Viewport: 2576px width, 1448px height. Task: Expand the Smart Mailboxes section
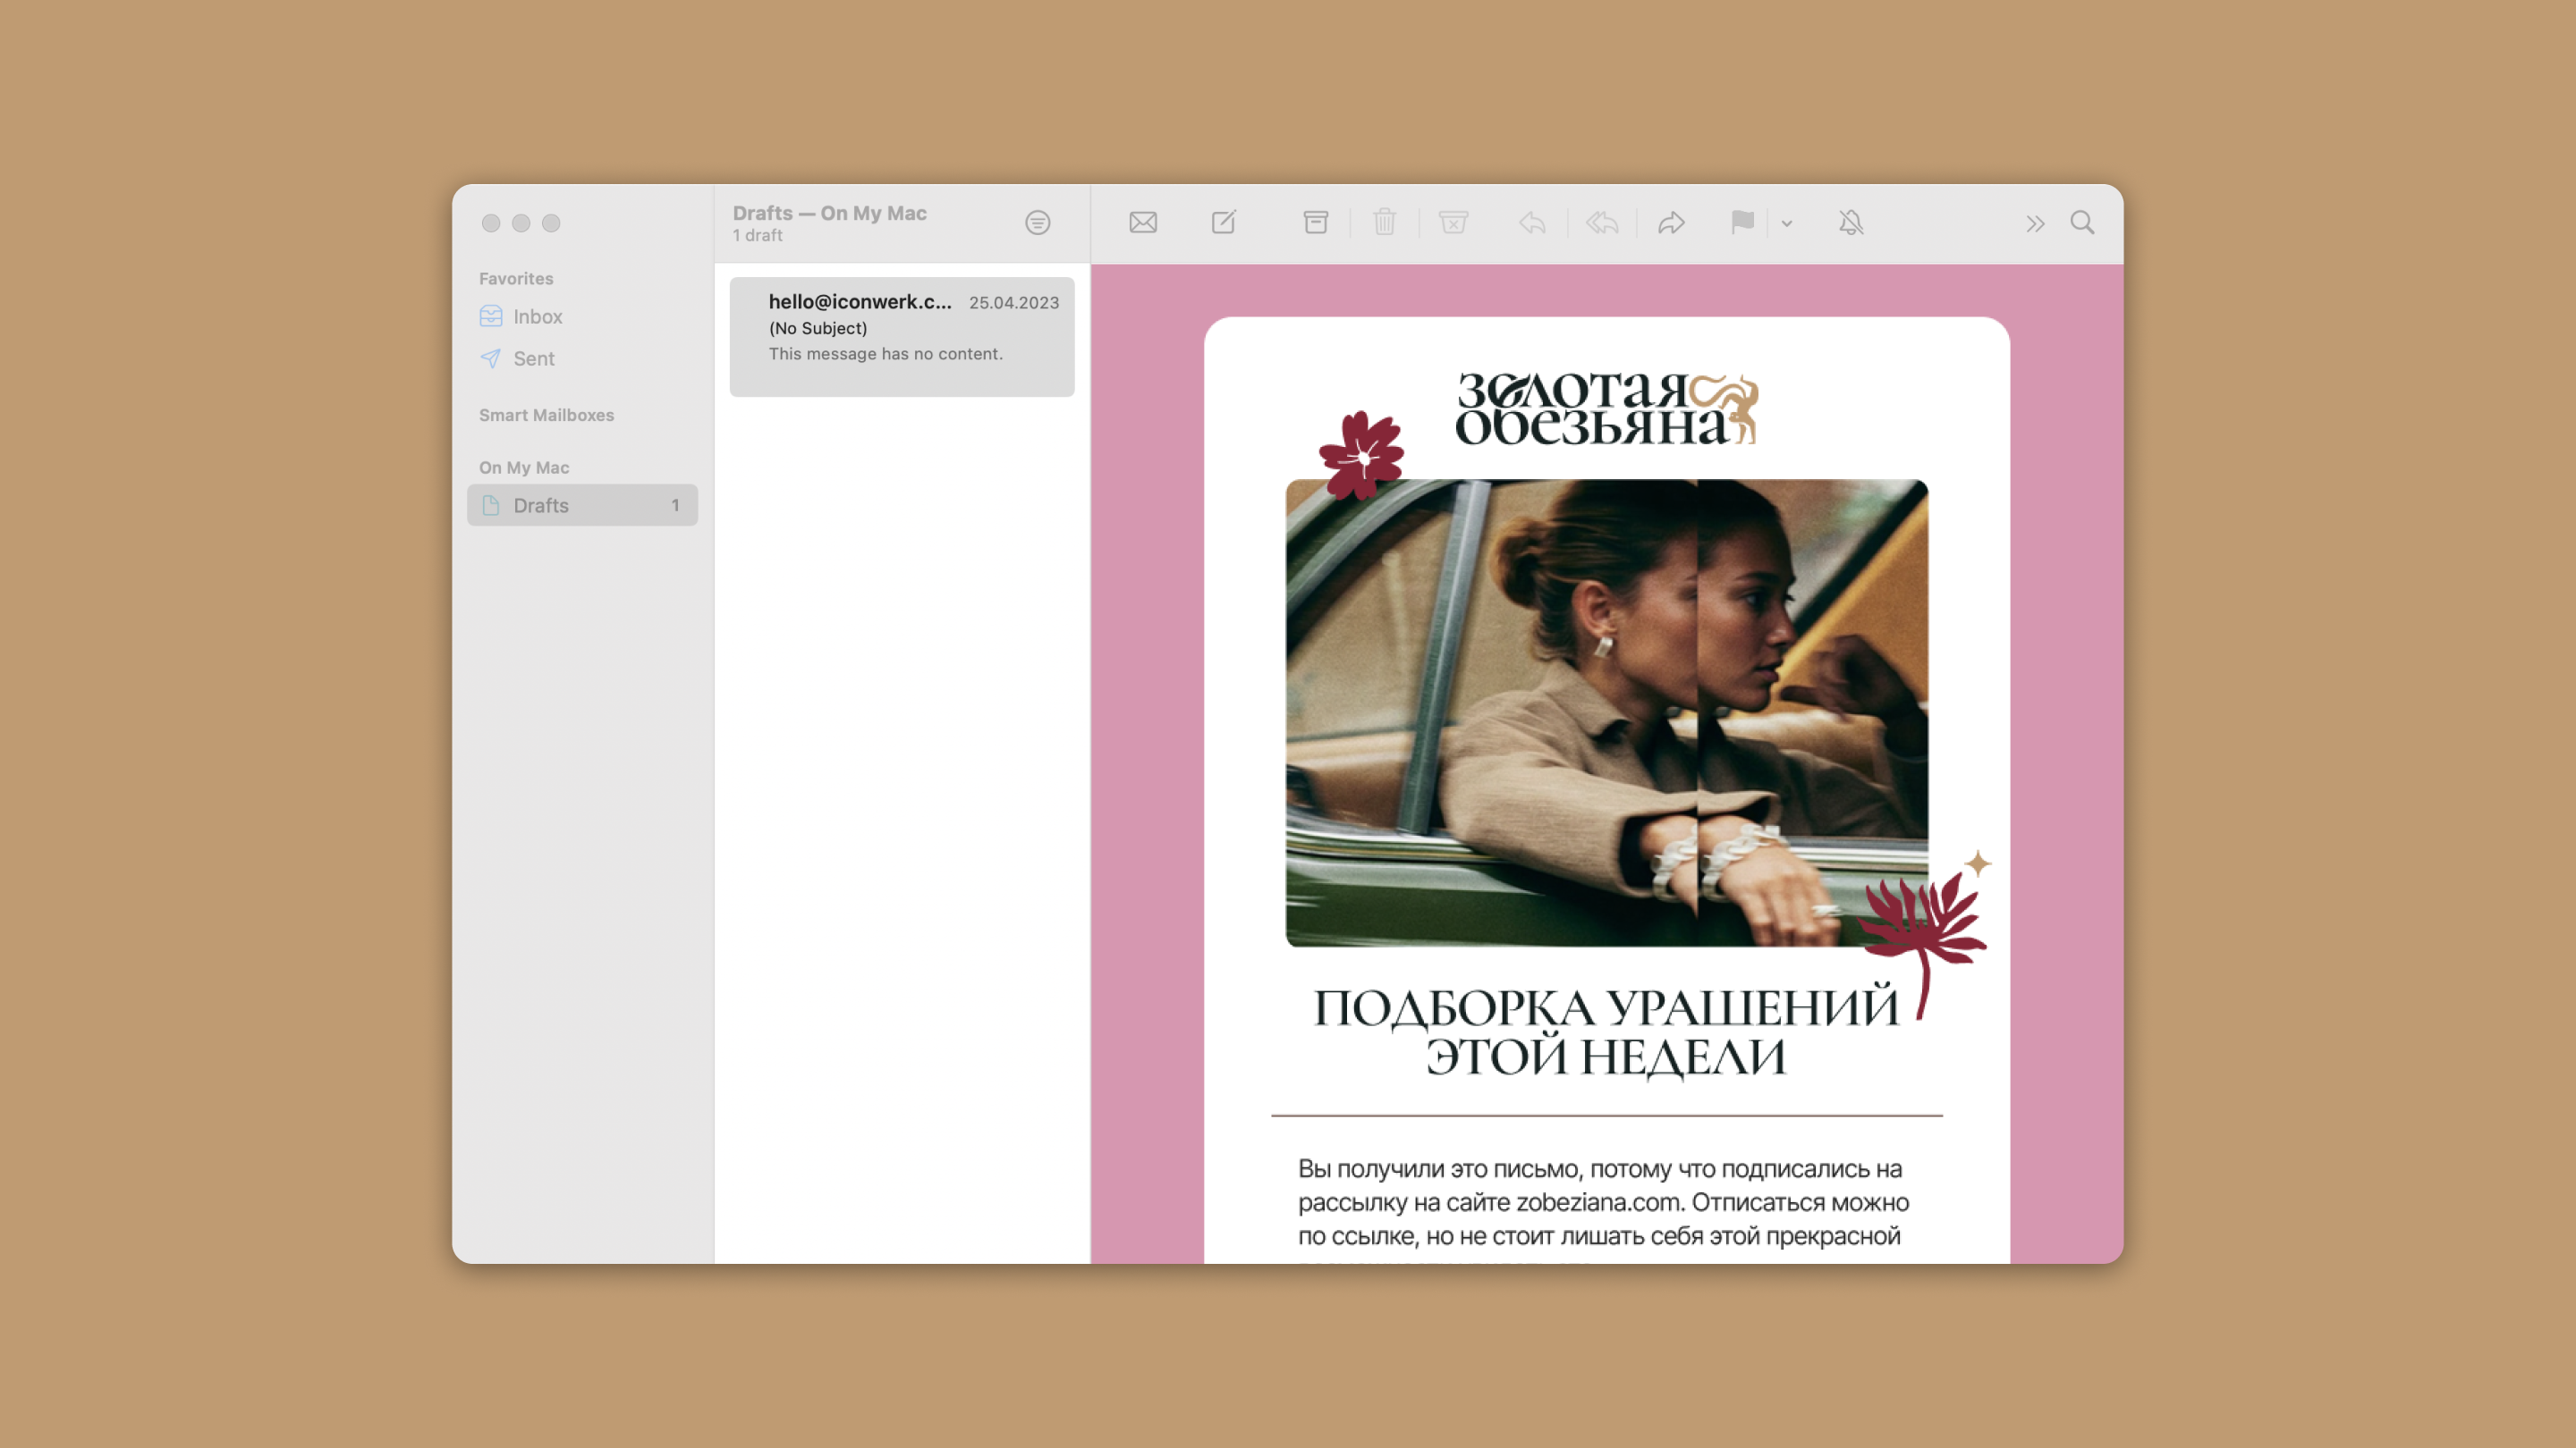[546, 415]
